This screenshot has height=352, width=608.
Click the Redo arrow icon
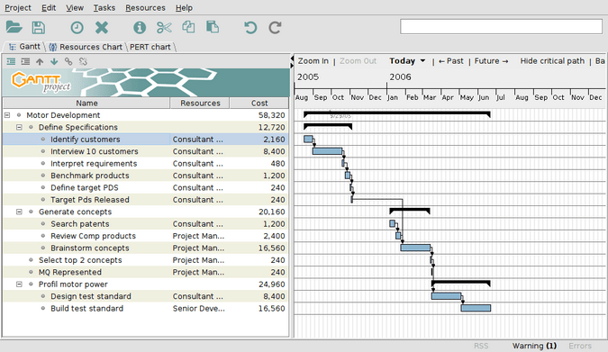coord(275,28)
